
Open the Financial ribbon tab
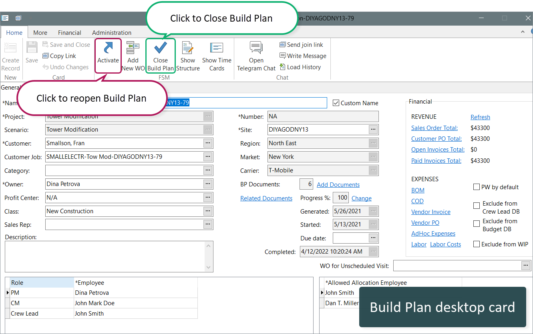(70, 33)
